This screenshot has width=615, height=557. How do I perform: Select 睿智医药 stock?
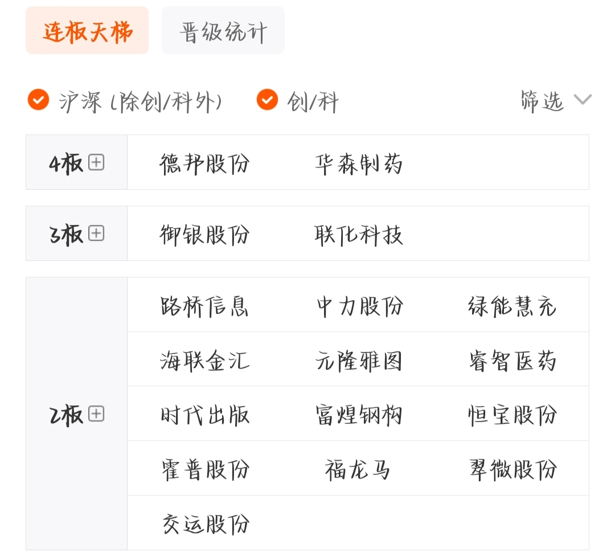tap(512, 361)
